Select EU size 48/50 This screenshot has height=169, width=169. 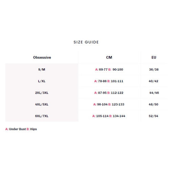point(153,104)
